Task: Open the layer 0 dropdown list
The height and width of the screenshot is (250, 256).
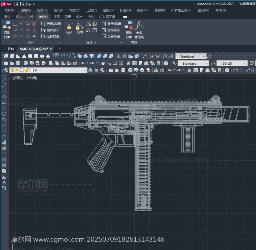Action: [x=85, y=70]
